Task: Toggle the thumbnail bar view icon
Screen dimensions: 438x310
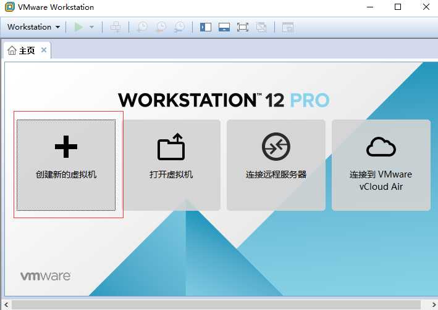Action: click(x=224, y=27)
